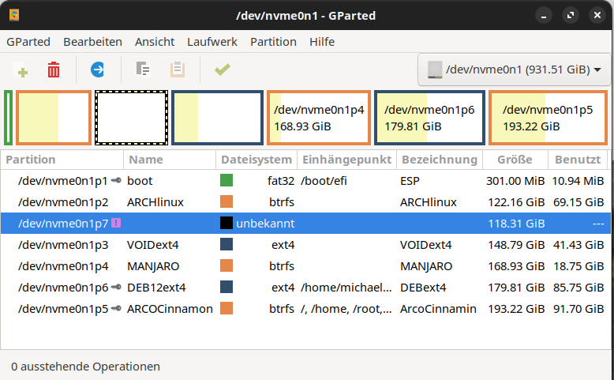Viewport: 614px width, 380px height.
Task: Click the copy partition toolbar icon
Action: tap(143, 70)
